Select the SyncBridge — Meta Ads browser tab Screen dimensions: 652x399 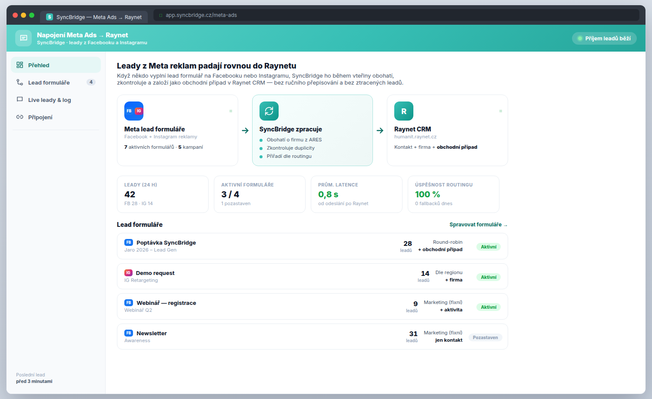(94, 17)
